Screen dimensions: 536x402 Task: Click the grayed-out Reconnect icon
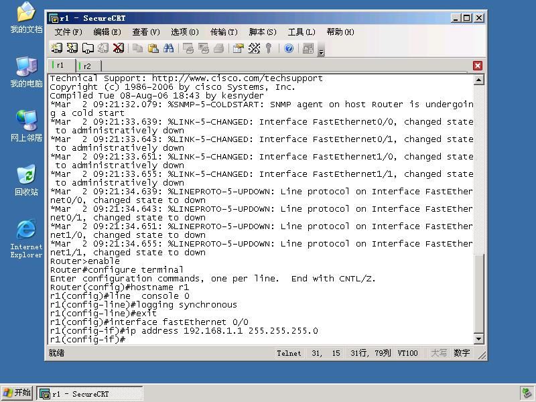coord(103,48)
